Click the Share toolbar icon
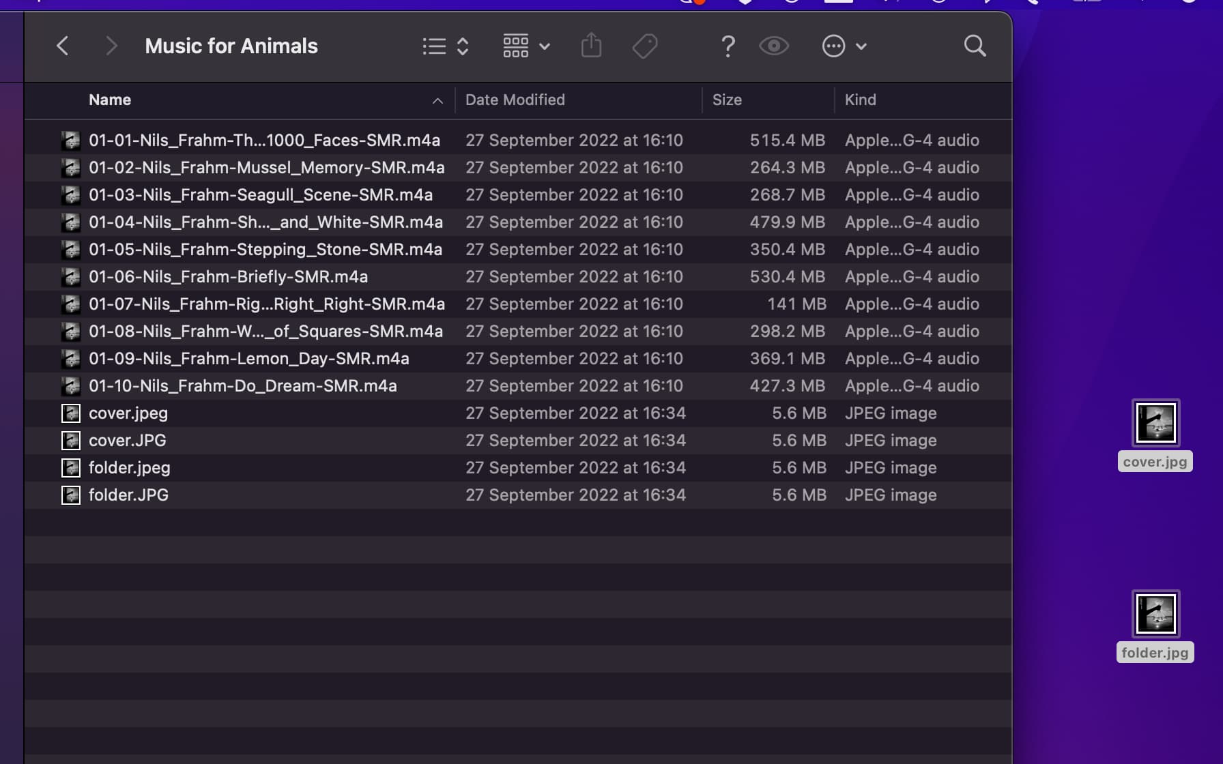Image resolution: width=1223 pixels, height=764 pixels. point(591,46)
